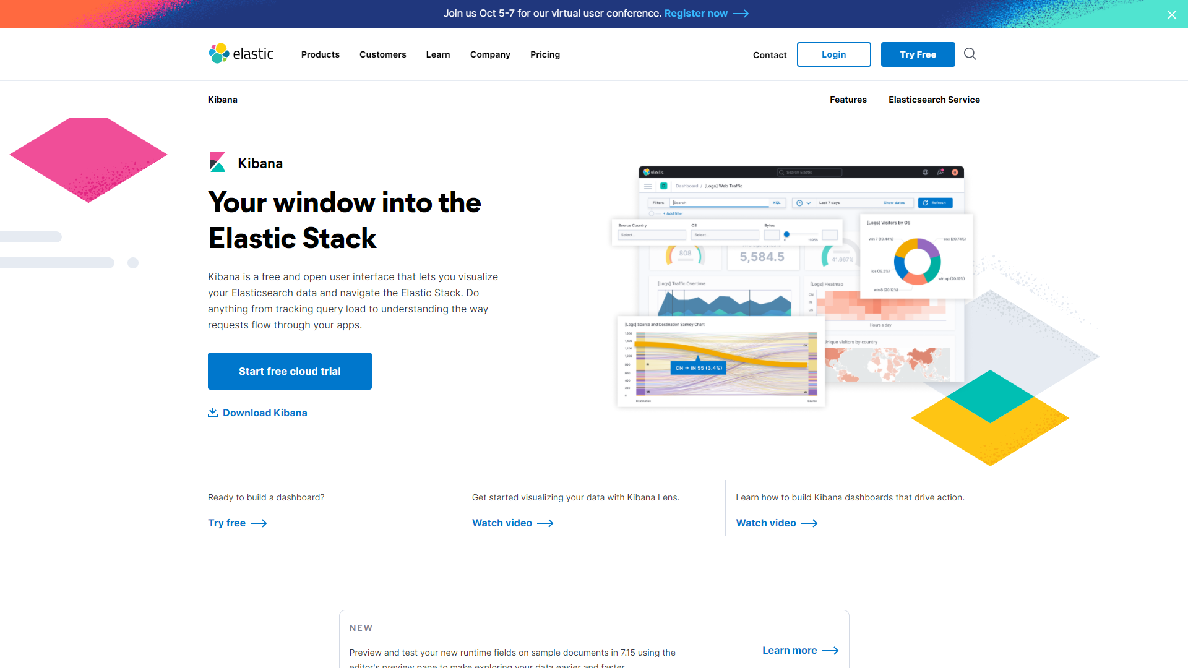1188x668 pixels.
Task: Open the site search magnifier icon
Action: [970, 54]
